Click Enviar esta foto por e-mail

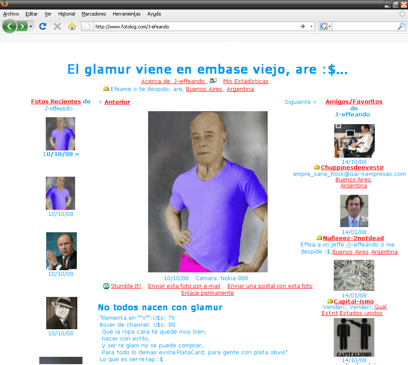(184, 286)
